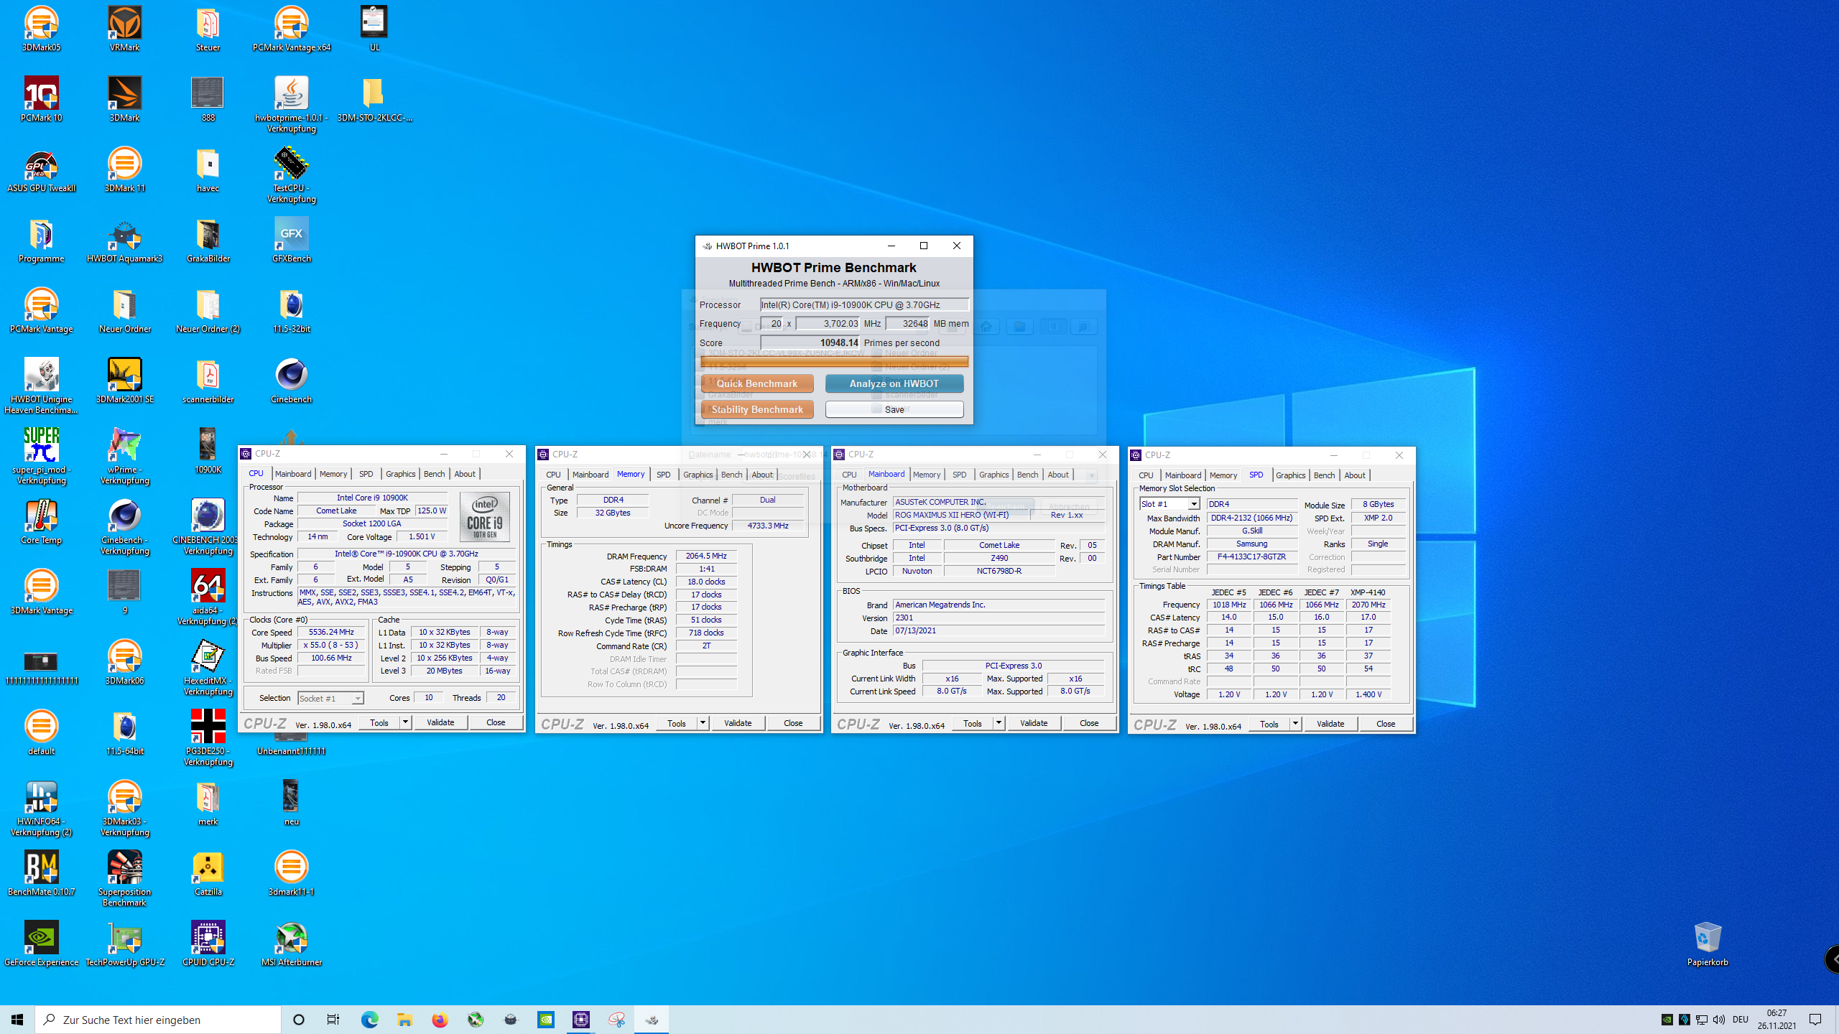Click Save in HWBOT Prime
The image size is (1839, 1034).
click(894, 409)
